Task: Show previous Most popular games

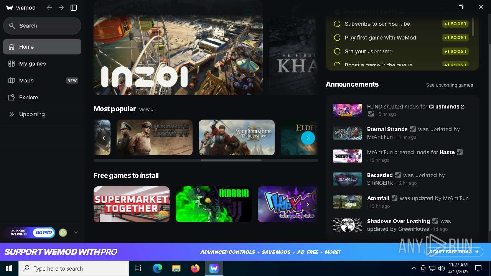Action: [104, 138]
